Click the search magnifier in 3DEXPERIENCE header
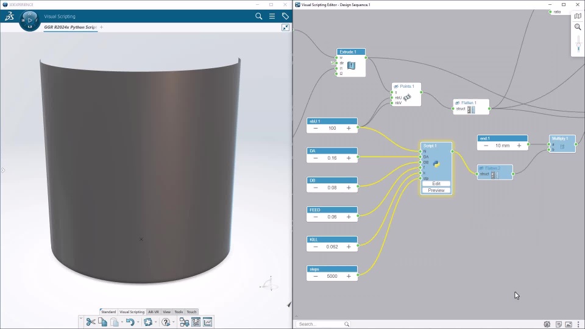Screen dimensions: 585x329 click(x=259, y=16)
